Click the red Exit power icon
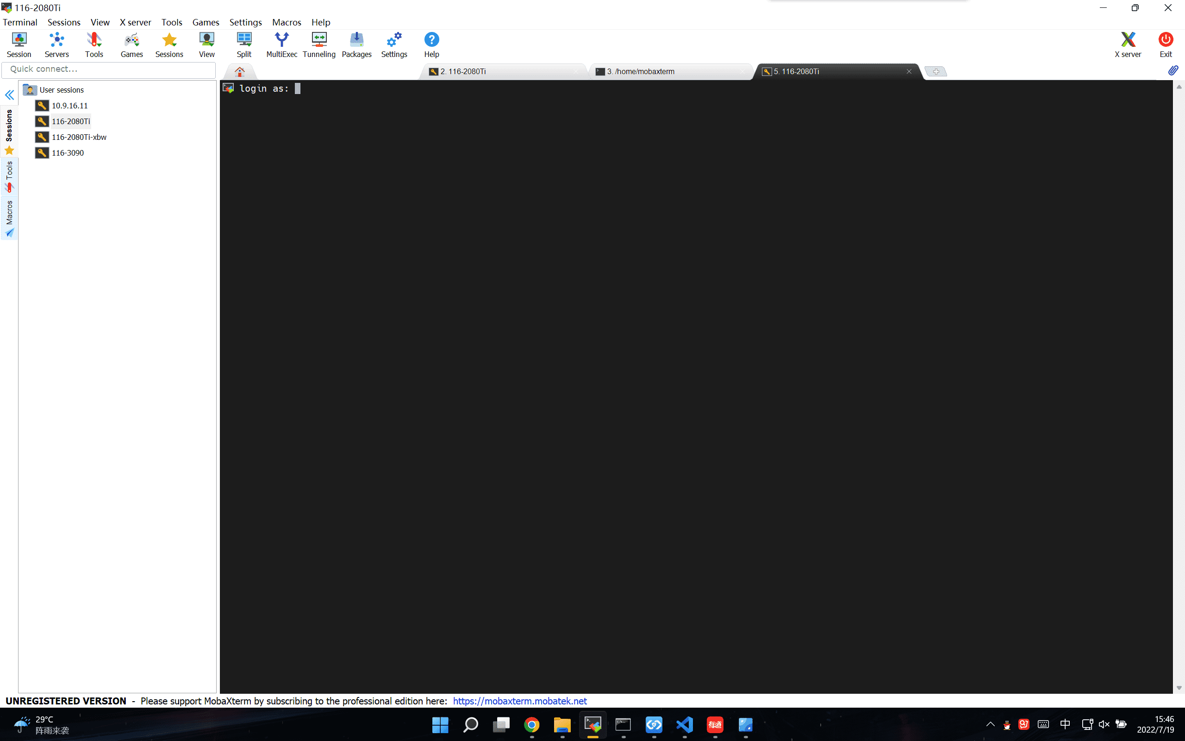Image resolution: width=1185 pixels, height=741 pixels. [1166, 45]
